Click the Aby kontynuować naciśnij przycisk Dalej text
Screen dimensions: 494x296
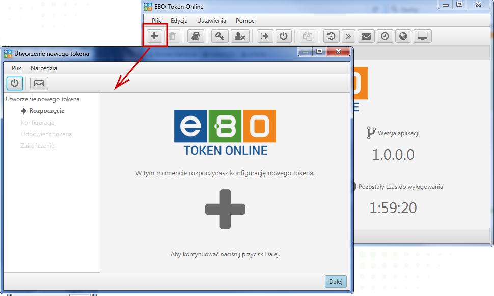pyautogui.click(x=225, y=254)
